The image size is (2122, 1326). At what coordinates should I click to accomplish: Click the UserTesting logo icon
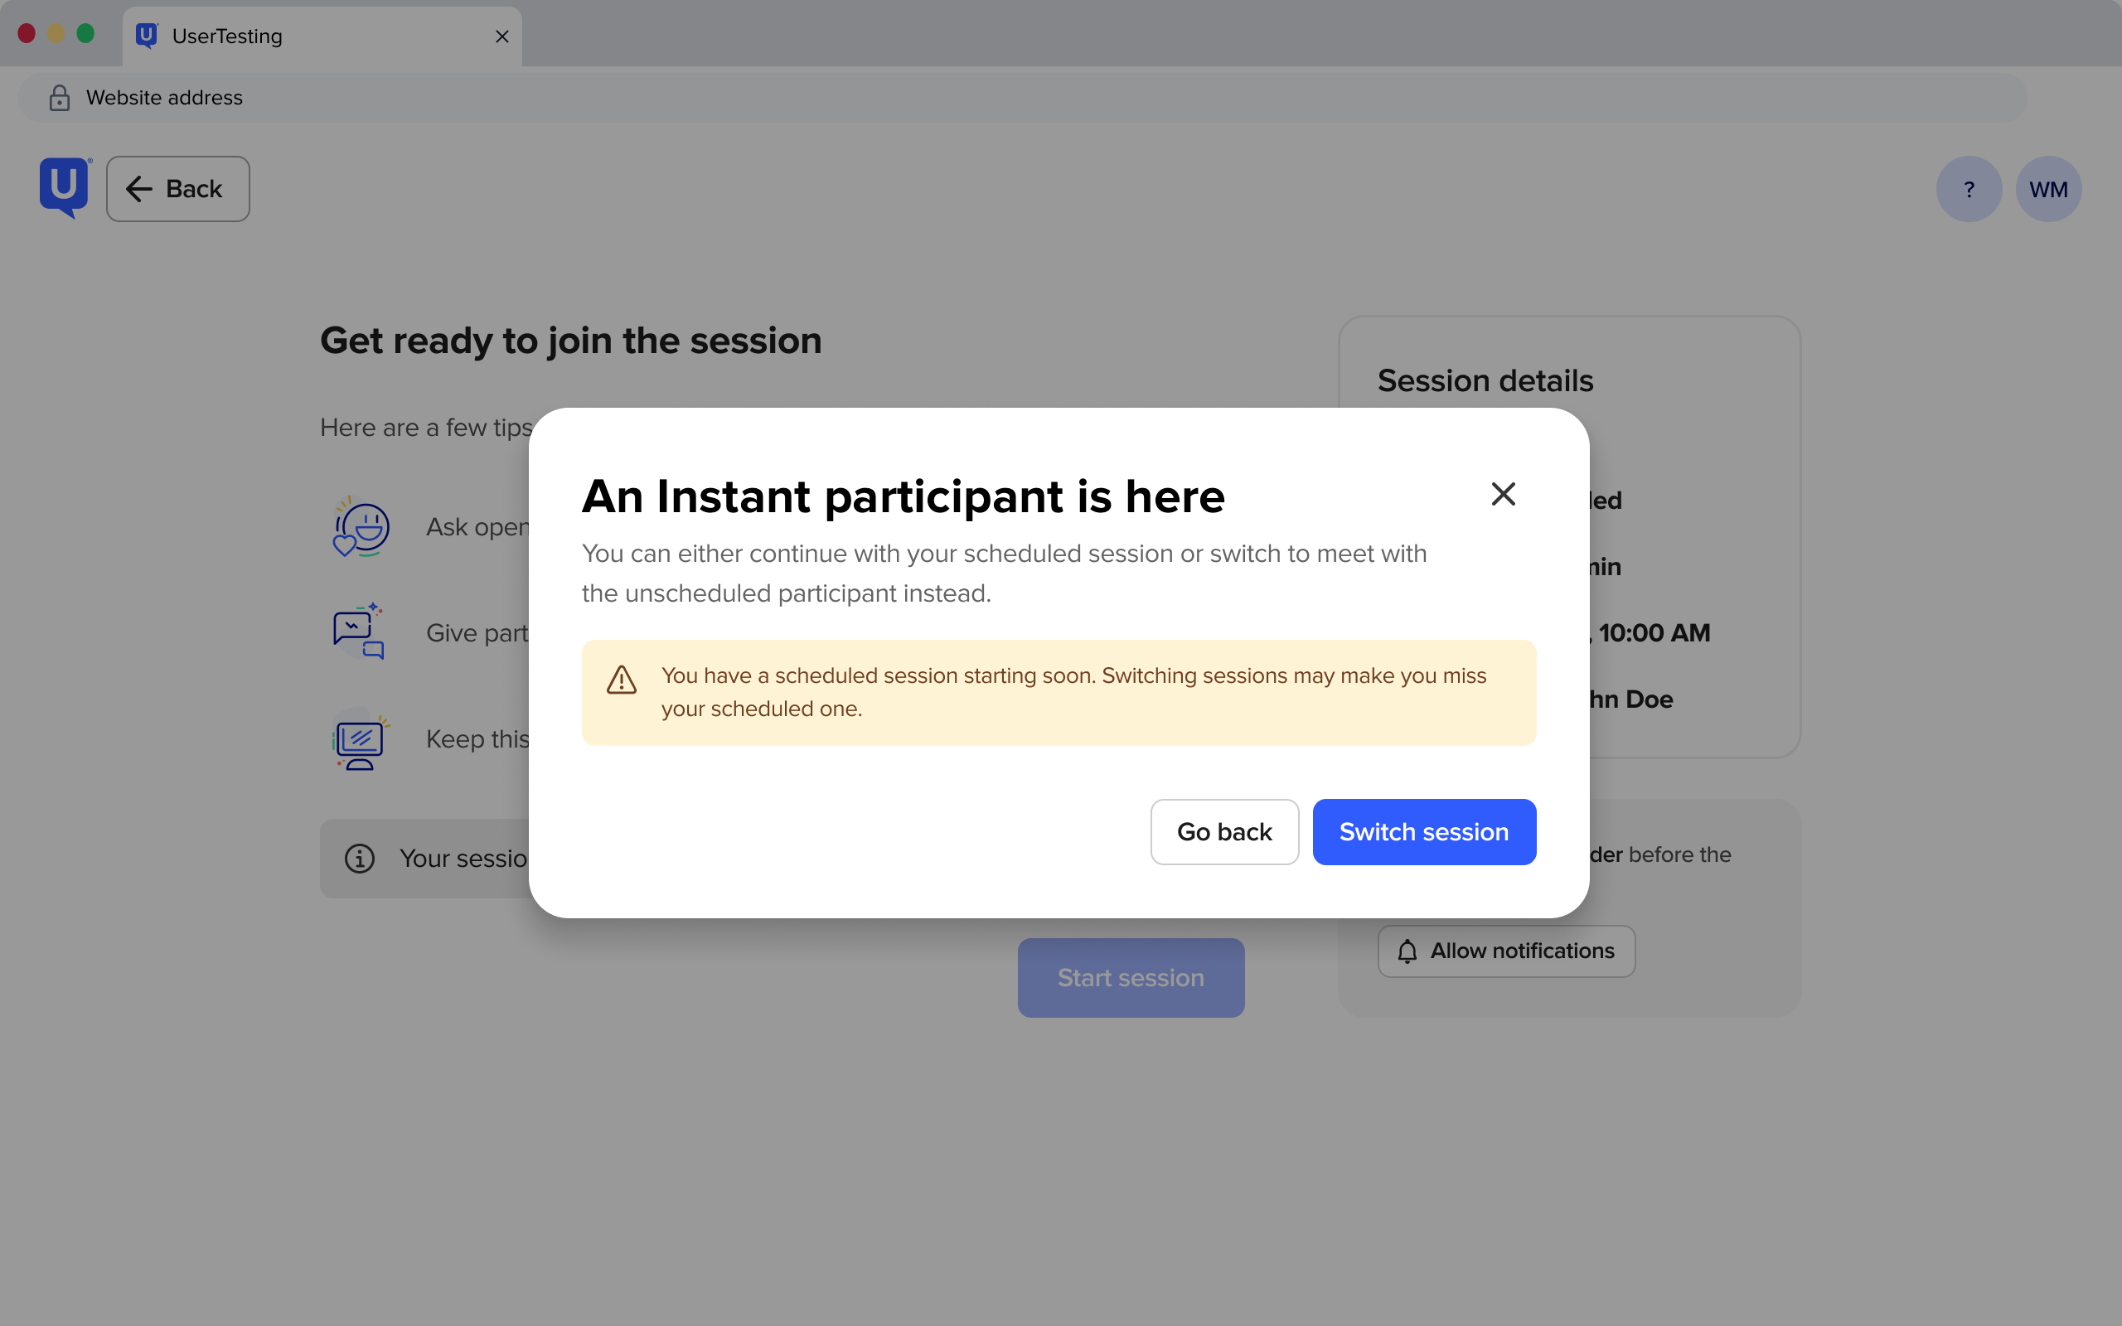click(65, 187)
